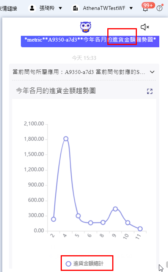Expand the chart to fullscreen
168x272 pixels.
[150, 91]
